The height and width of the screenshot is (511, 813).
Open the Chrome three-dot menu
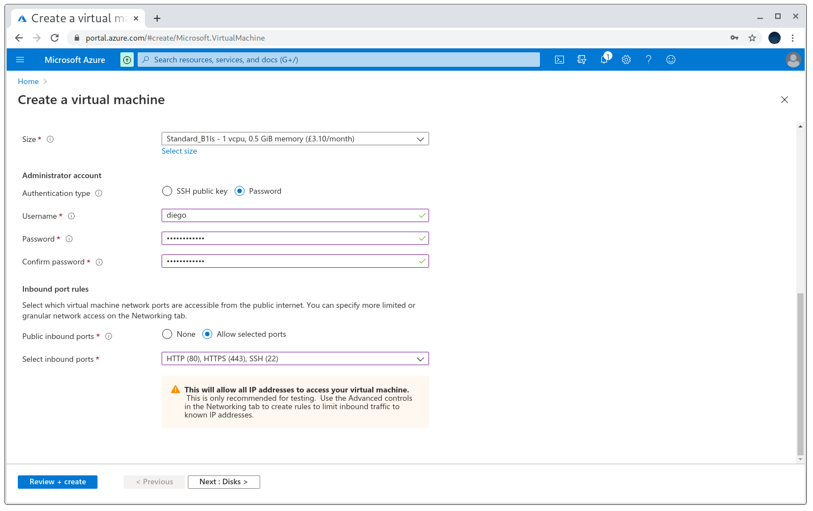[792, 38]
